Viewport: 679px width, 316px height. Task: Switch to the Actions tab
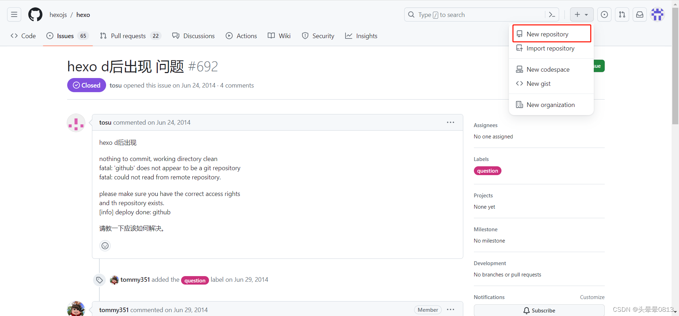(241, 36)
